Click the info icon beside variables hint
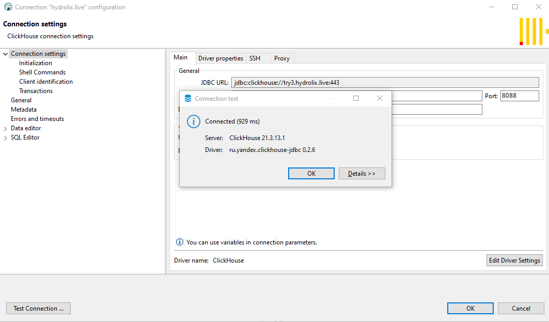549x322 pixels. [x=180, y=242]
